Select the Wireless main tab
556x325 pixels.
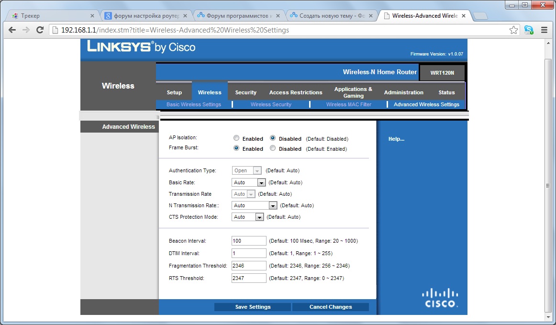tap(210, 92)
